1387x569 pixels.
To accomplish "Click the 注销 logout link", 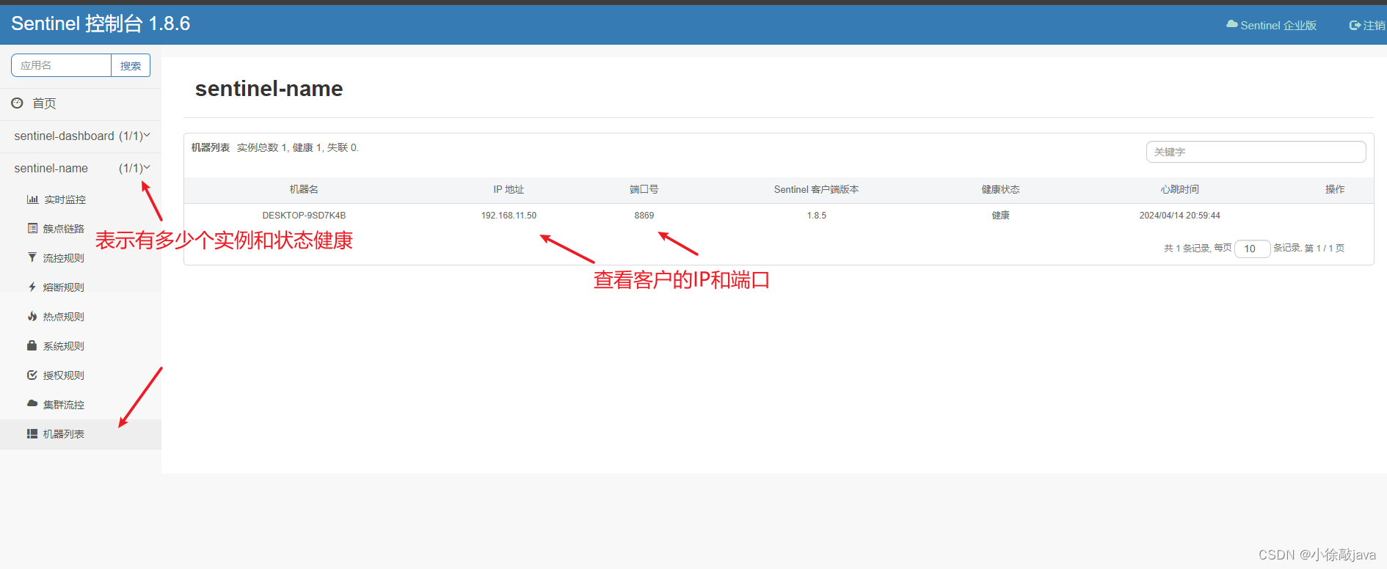I will pyautogui.click(x=1368, y=25).
